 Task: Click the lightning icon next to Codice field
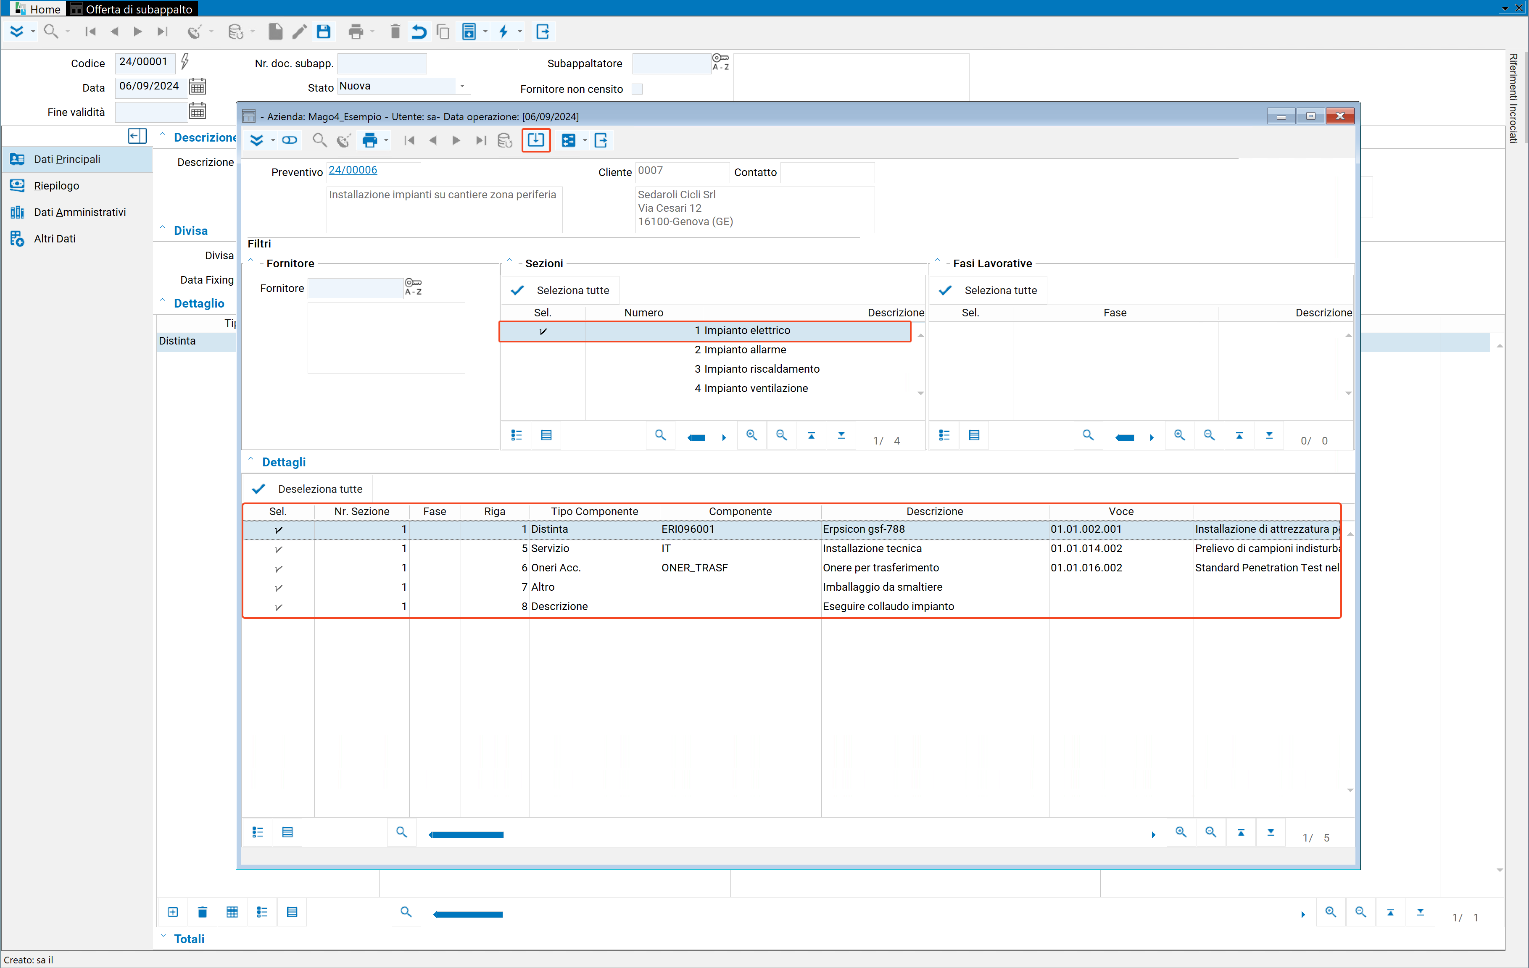[x=185, y=62]
